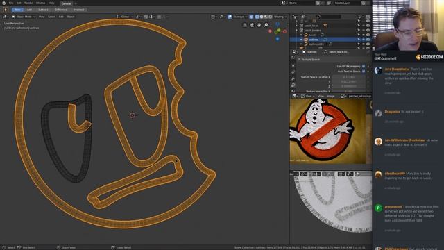Choose the New selection mode button

pos(17,10)
